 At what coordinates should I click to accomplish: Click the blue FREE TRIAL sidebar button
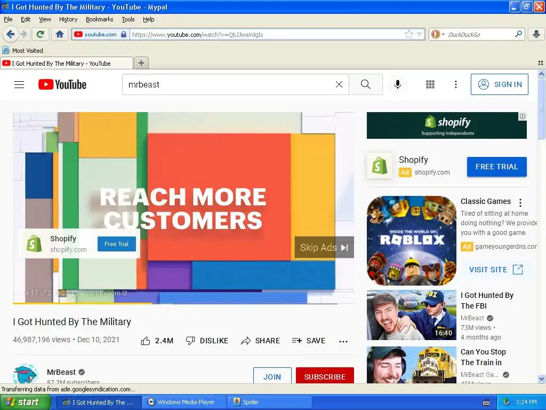(496, 167)
